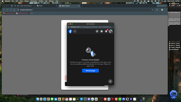181x102 pixels.
Task: Expand the Chrome tab search dropdown
Action: pyautogui.click(x=12, y=6)
